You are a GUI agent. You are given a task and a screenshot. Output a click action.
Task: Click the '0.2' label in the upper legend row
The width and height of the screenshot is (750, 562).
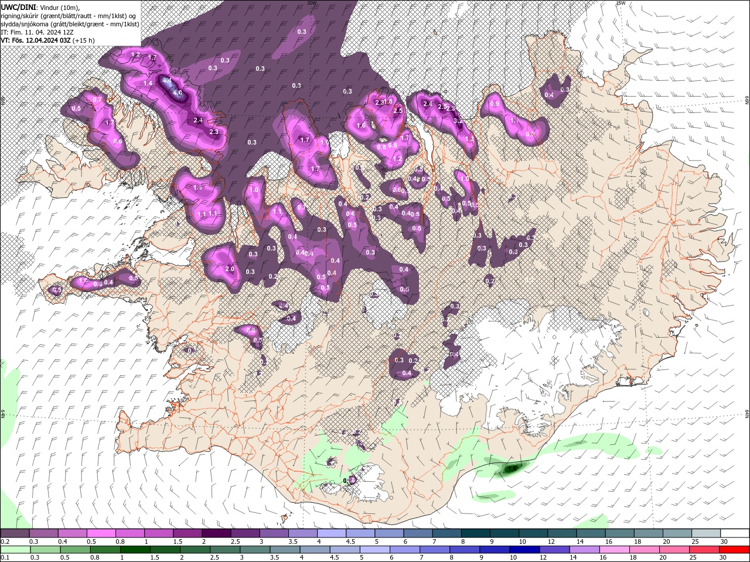tap(5, 542)
